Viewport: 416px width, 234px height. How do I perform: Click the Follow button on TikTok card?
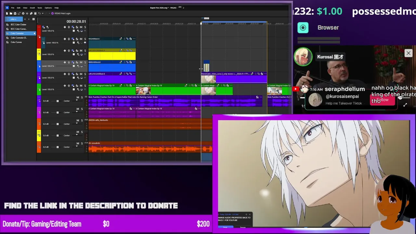(383, 100)
